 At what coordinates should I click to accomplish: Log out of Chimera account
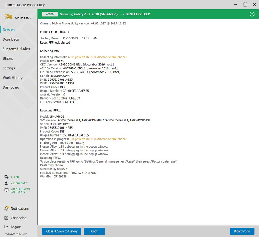16,227
